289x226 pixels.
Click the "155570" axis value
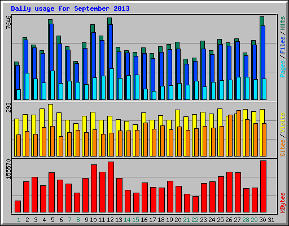click(x=8, y=169)
